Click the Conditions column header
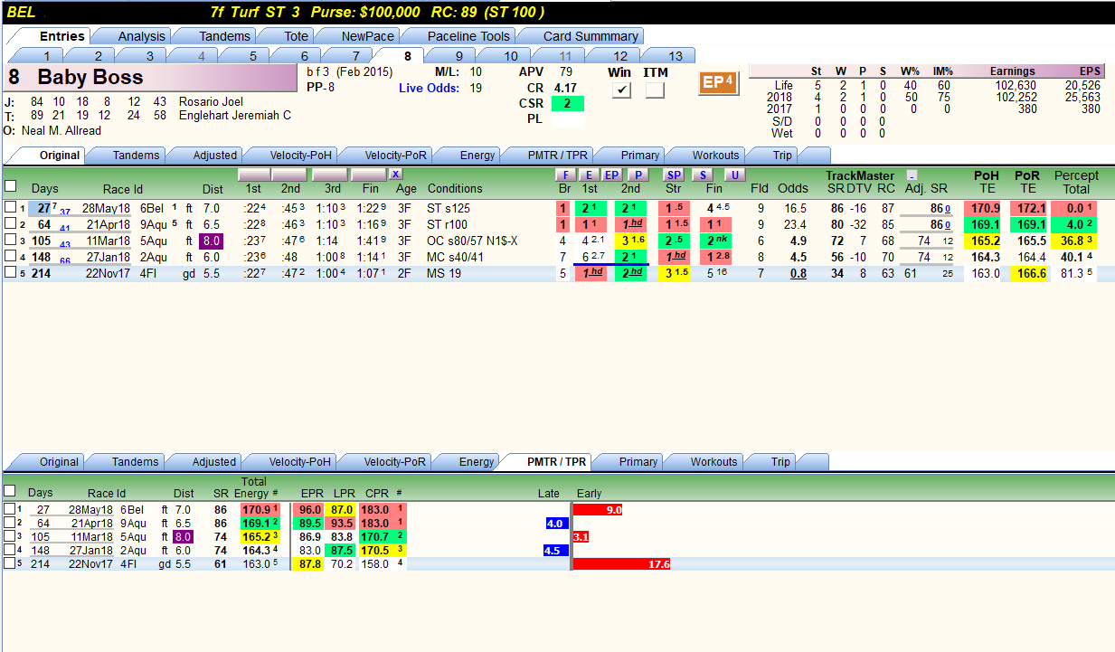The width and height of the screenshot is (1115, 652). [455, 189]
